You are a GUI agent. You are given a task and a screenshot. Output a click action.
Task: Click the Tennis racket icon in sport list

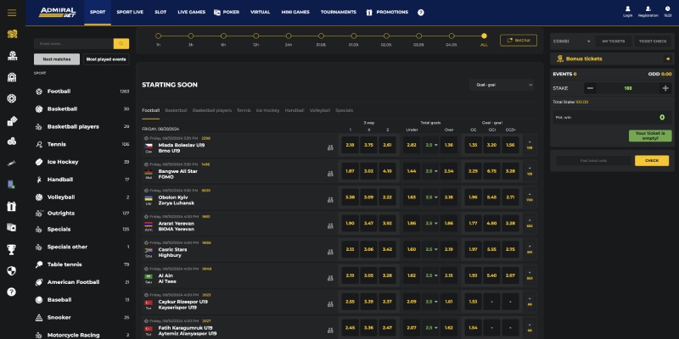click(x=39, y=144)
